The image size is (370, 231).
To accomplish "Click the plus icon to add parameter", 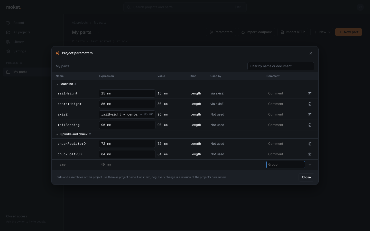I will [310, 165].
